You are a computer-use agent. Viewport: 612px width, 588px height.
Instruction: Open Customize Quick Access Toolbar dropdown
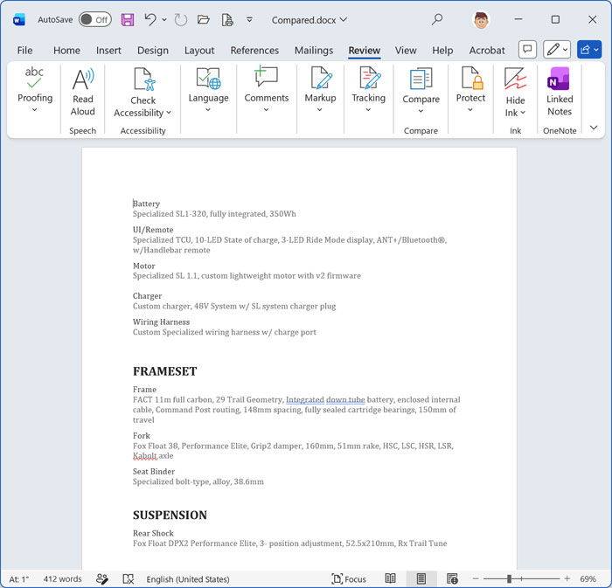click(x=249, y=19)
